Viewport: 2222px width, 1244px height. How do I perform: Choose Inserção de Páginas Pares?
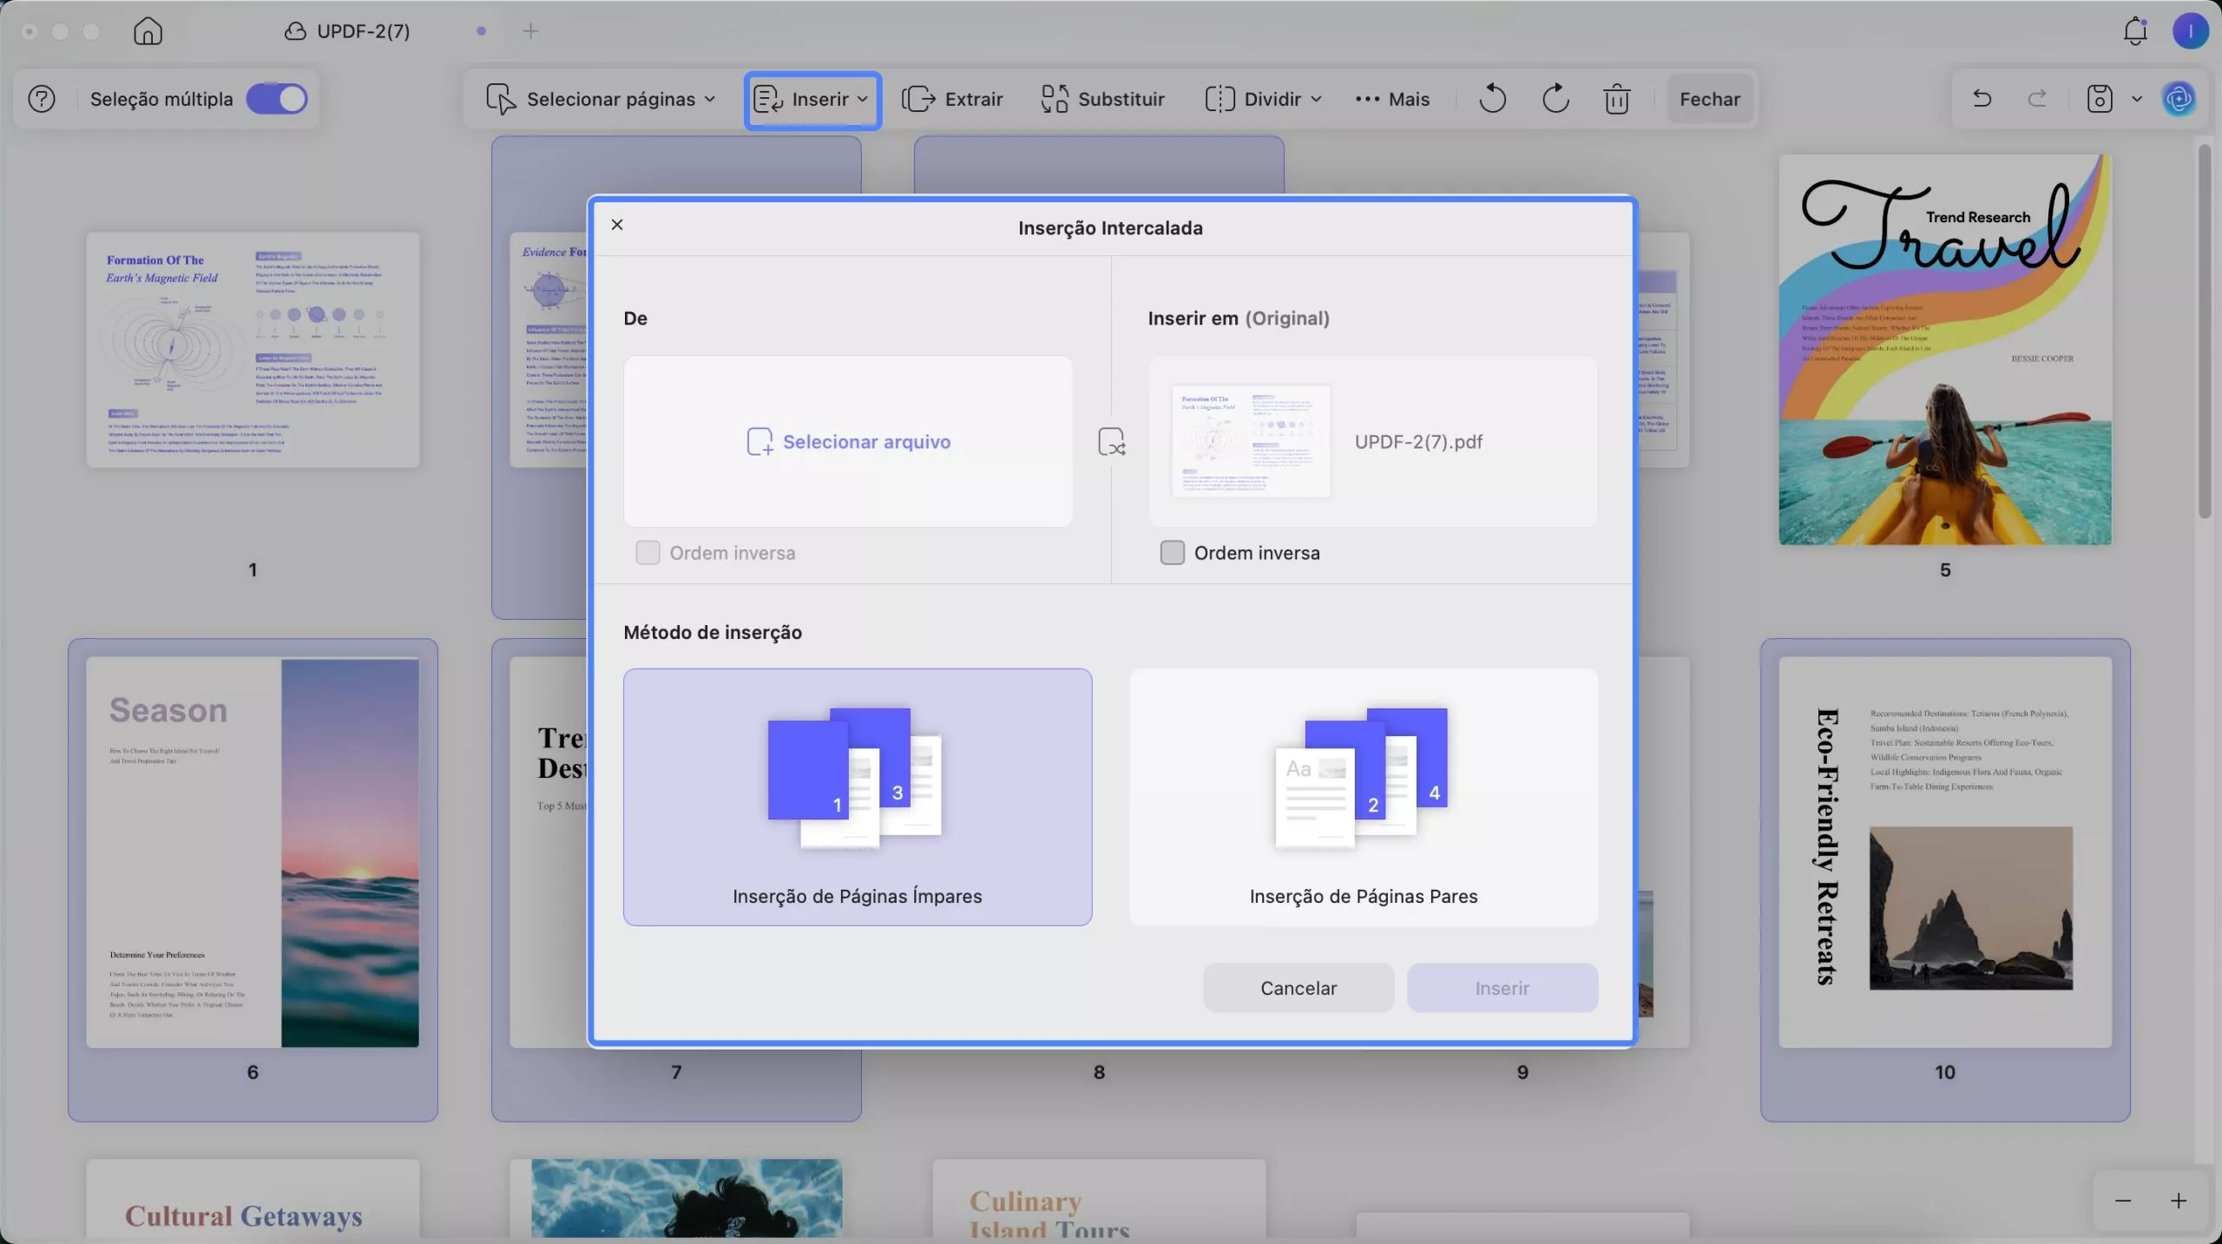coord(1364,797)
